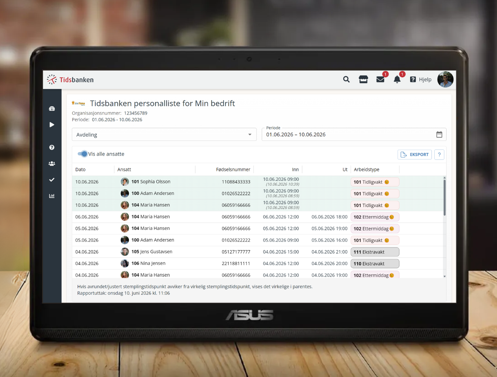Select 105 Jens Gustavsen in the list
The width and height of the screenshot is (497, 377).
point(152,252)
